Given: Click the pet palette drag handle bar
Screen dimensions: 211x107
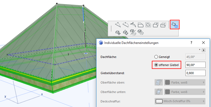Looking at the screenshot, I should pos(111,29).
